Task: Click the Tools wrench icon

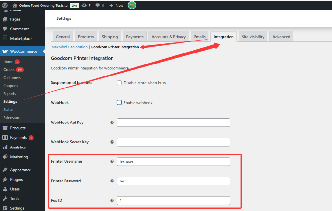Action: click(5, 198)
